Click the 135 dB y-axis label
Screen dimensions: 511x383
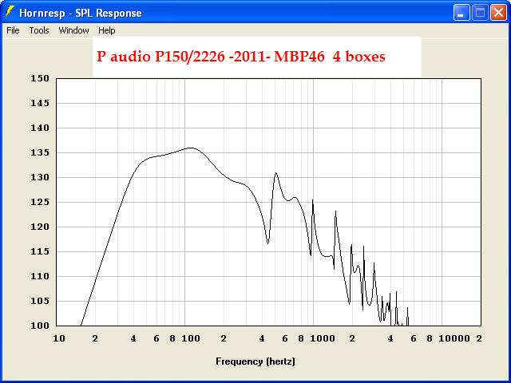(x=40, y=152)
